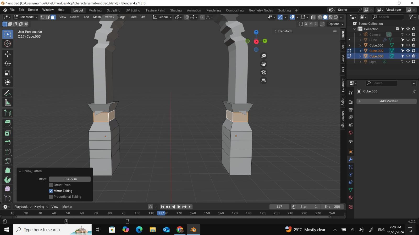Jump to the timeline end frame

pyautogui.click(x=190, y=207)
